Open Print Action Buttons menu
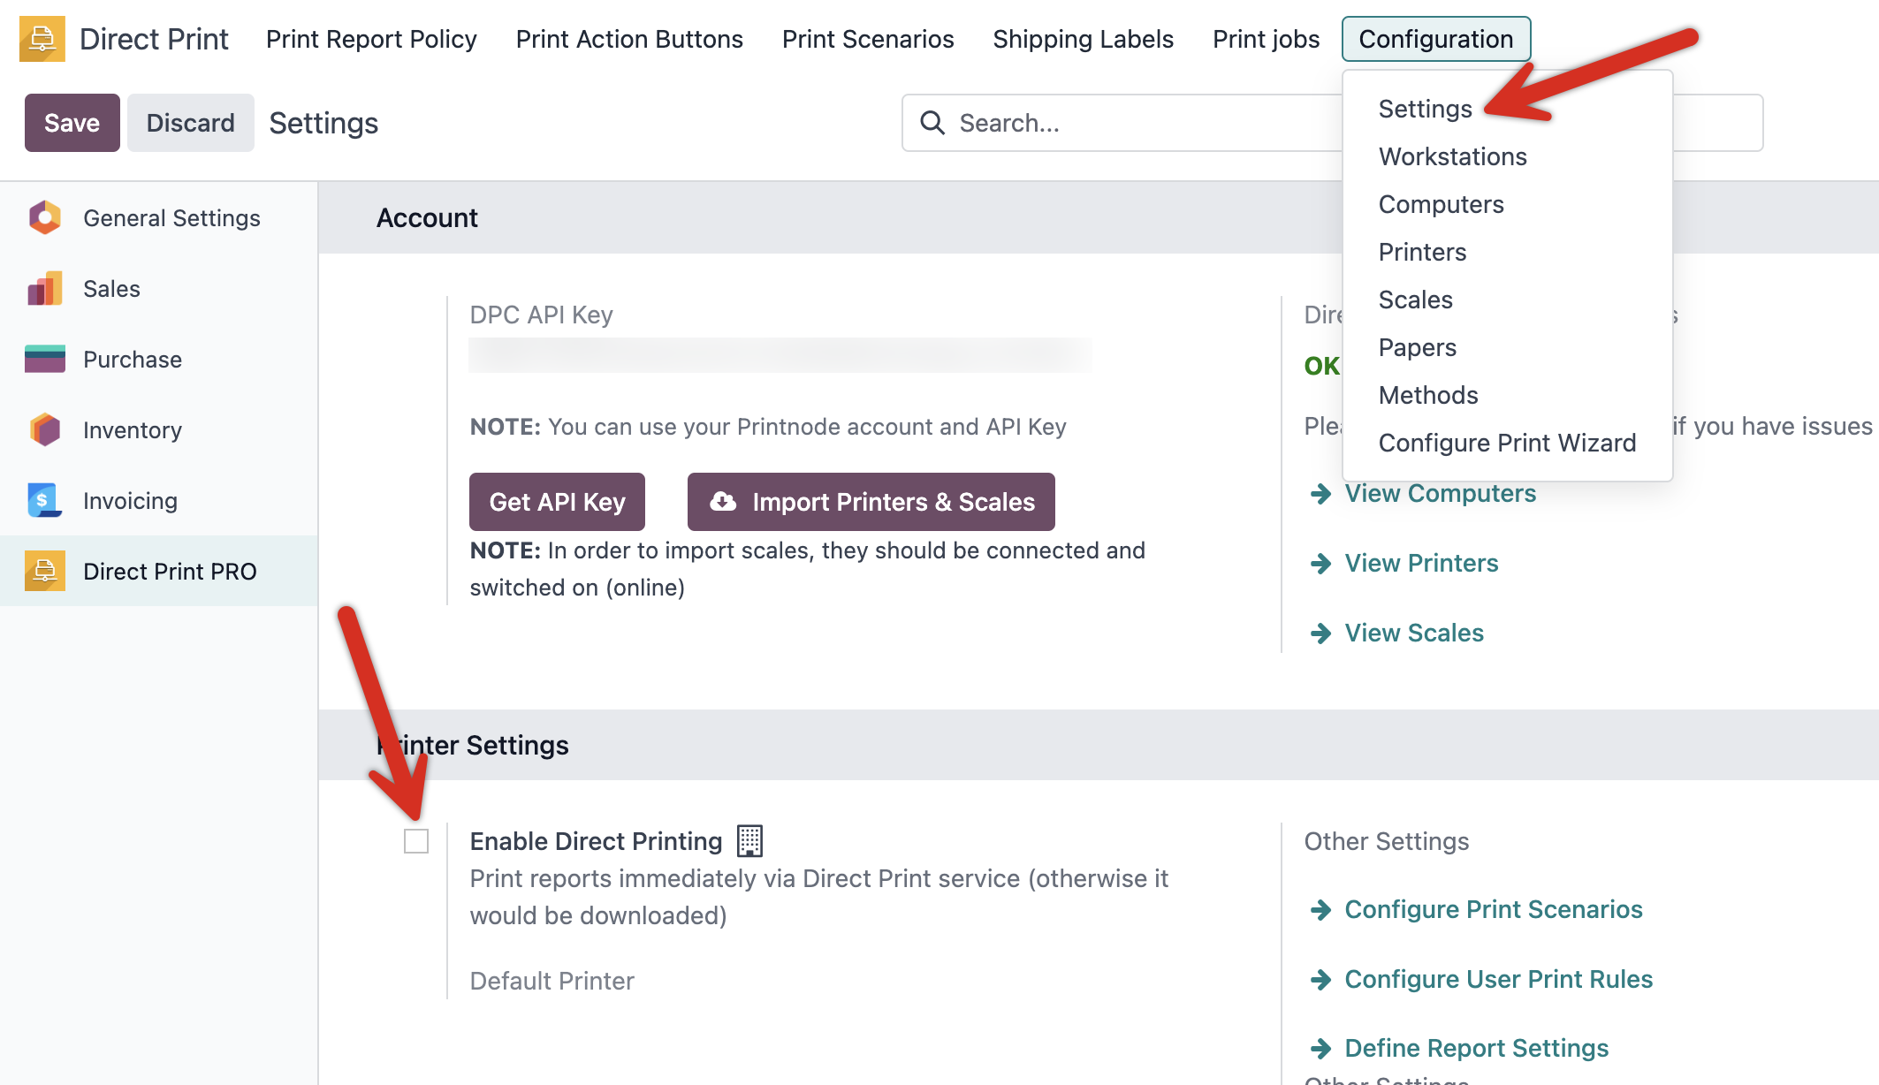The height and width of the screenshot is (1085, 1879). 629,39
